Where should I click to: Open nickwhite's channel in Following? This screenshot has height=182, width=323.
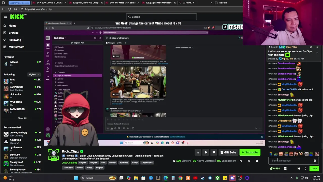click(x=22, y=96)
